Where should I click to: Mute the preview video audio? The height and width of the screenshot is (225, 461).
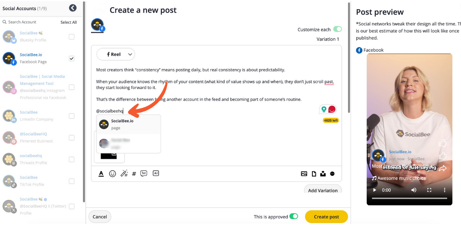414,190
